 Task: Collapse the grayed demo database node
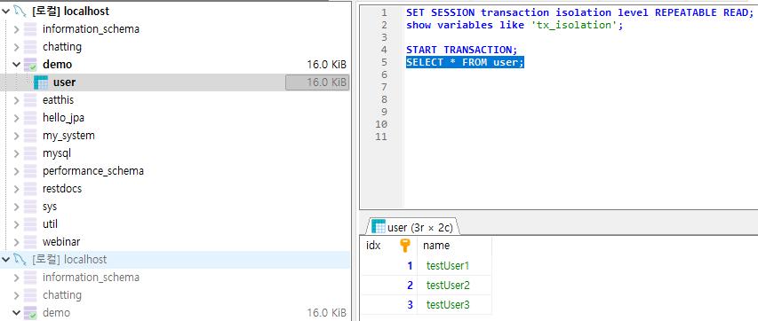click(16, 313)
